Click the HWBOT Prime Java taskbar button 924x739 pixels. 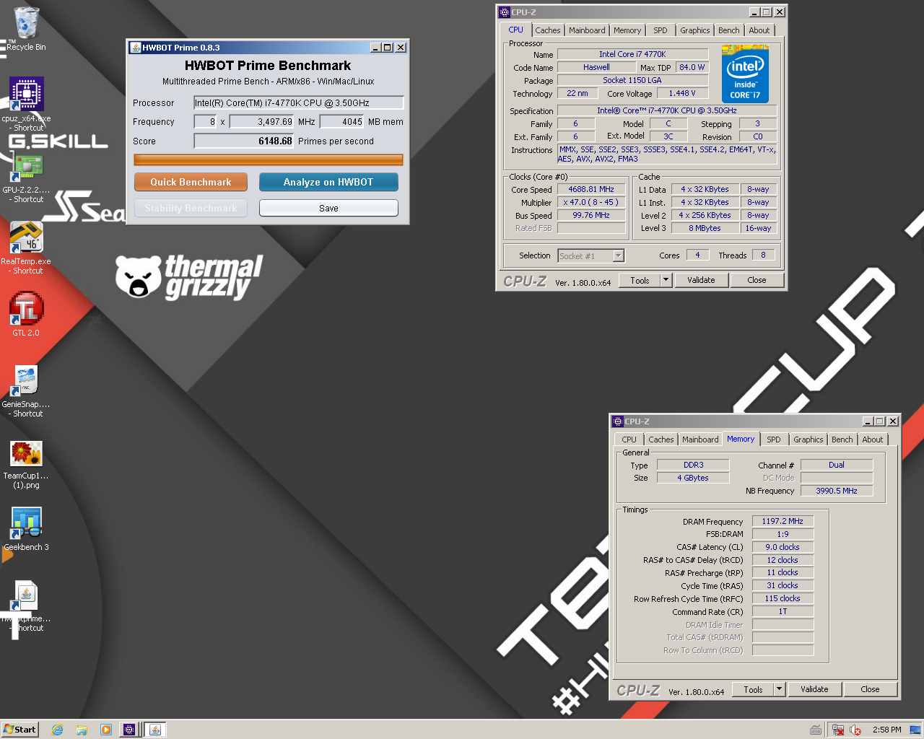tap(155, 730)
